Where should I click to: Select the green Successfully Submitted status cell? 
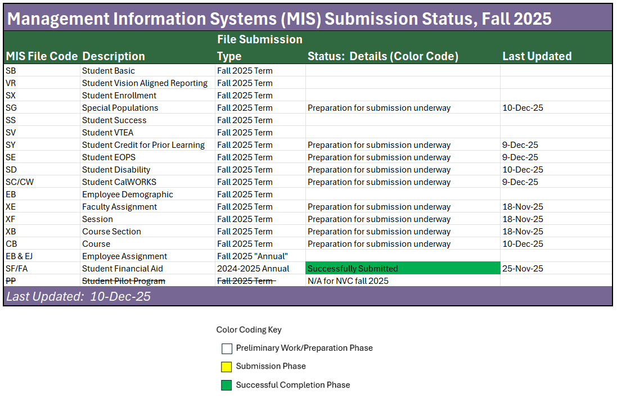coord(402,269)
